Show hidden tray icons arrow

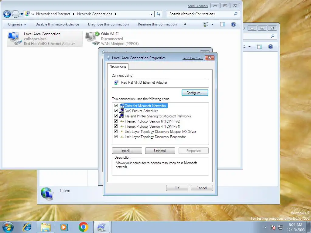pyautogui.click(x=265, y=227)
